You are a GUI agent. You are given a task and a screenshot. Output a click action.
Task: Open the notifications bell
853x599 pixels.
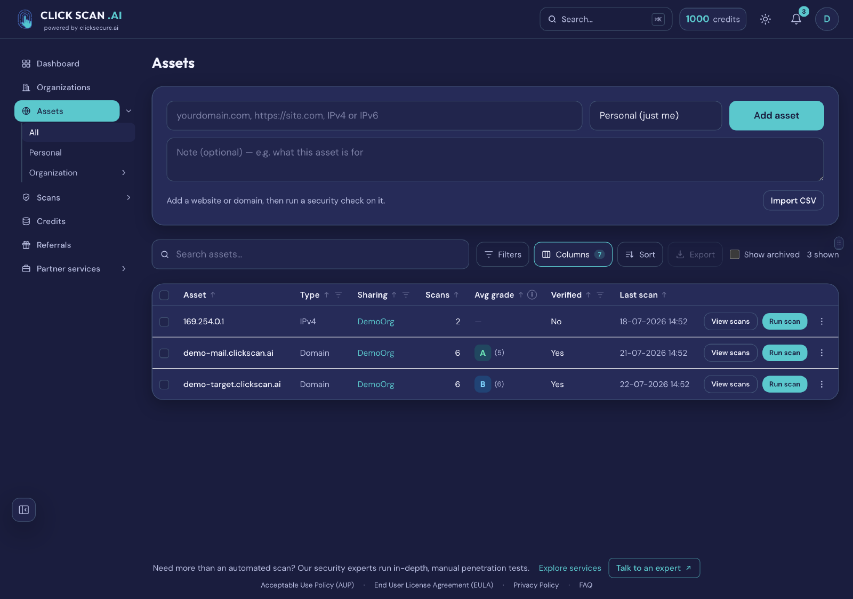tap(796, 19)
